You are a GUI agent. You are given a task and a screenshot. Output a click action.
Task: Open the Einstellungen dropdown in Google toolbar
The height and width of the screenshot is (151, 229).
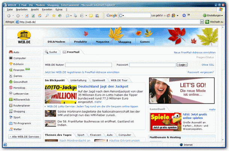tap(213, 15)
